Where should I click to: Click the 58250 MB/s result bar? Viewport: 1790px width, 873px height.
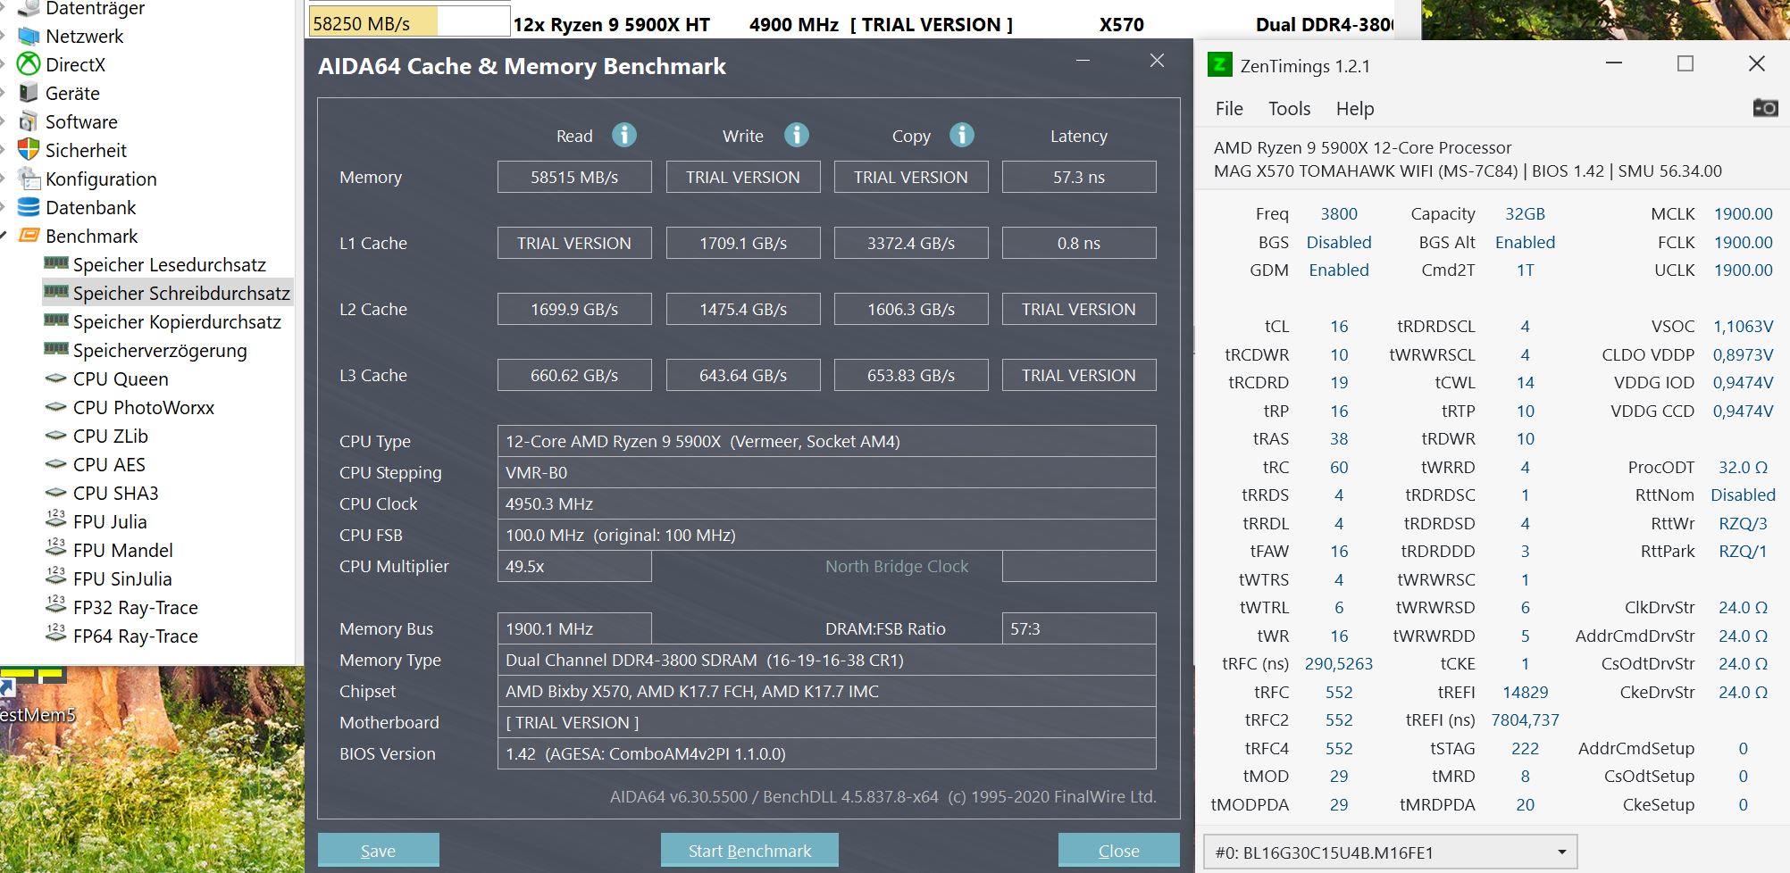pos(409,23)
